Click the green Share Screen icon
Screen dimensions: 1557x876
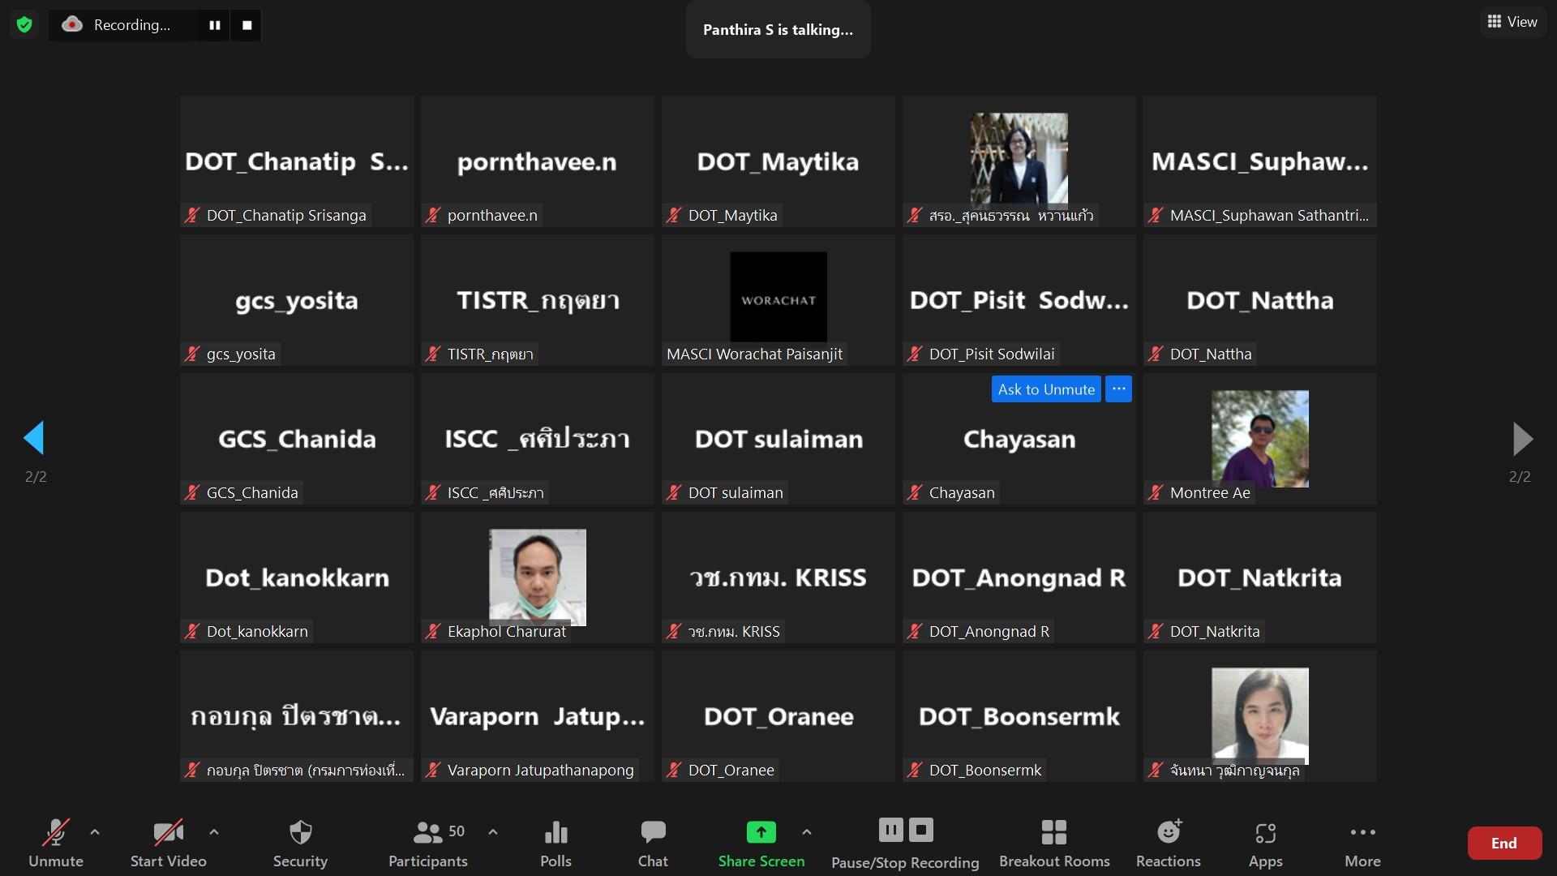pos(761,833)
